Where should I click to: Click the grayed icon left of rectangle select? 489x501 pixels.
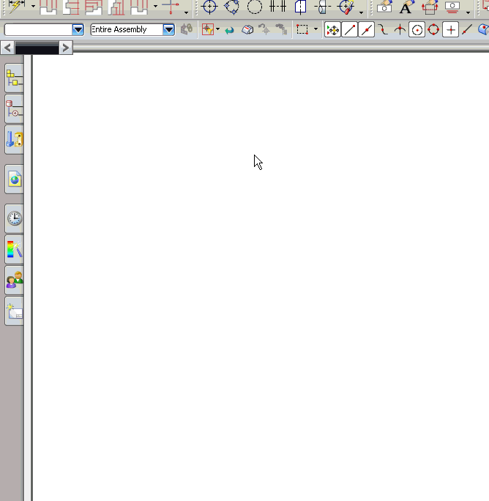tap(281, 29)
